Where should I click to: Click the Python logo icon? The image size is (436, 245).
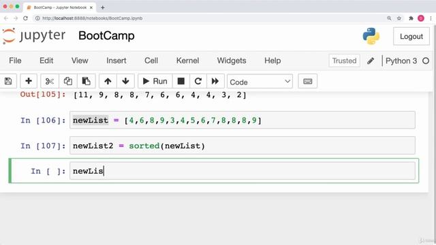(x=371, y=36)
